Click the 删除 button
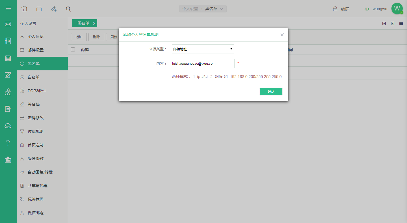Screen dimensions: 407x223 96,37
